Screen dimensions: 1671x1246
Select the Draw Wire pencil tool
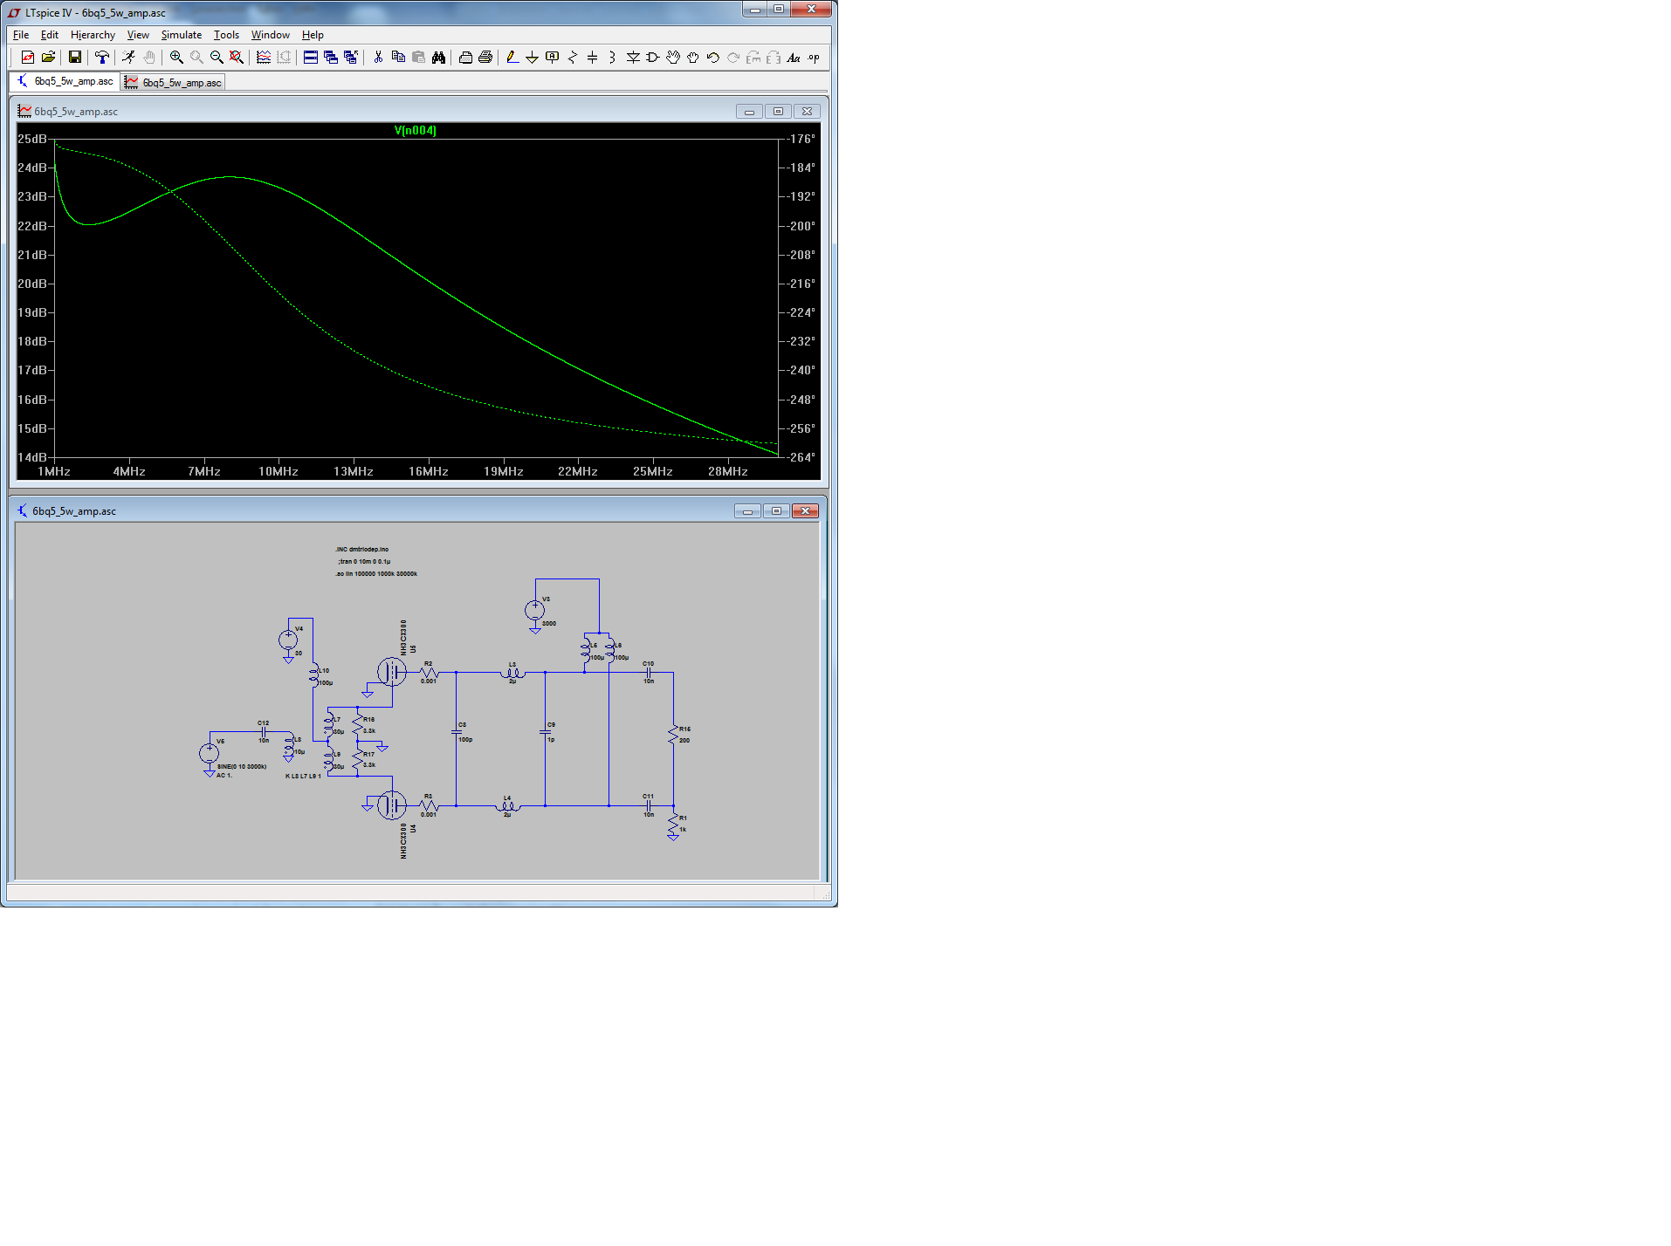coord(512,58)
